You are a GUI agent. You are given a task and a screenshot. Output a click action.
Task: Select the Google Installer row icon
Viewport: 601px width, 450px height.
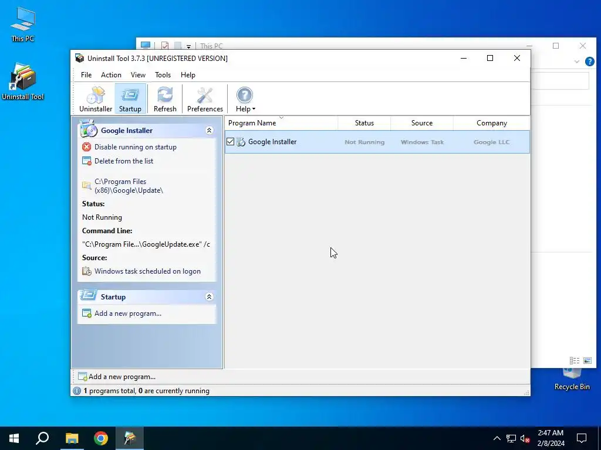(241, 142)
